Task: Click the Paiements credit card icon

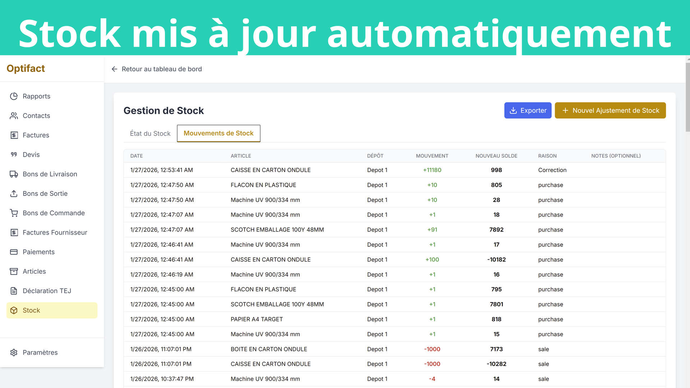Action: tap(14, 252)
